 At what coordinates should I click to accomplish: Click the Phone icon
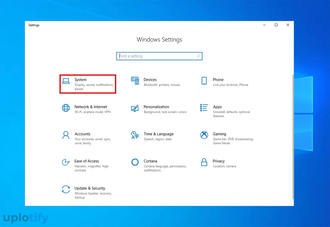click(x=204, y=81)
